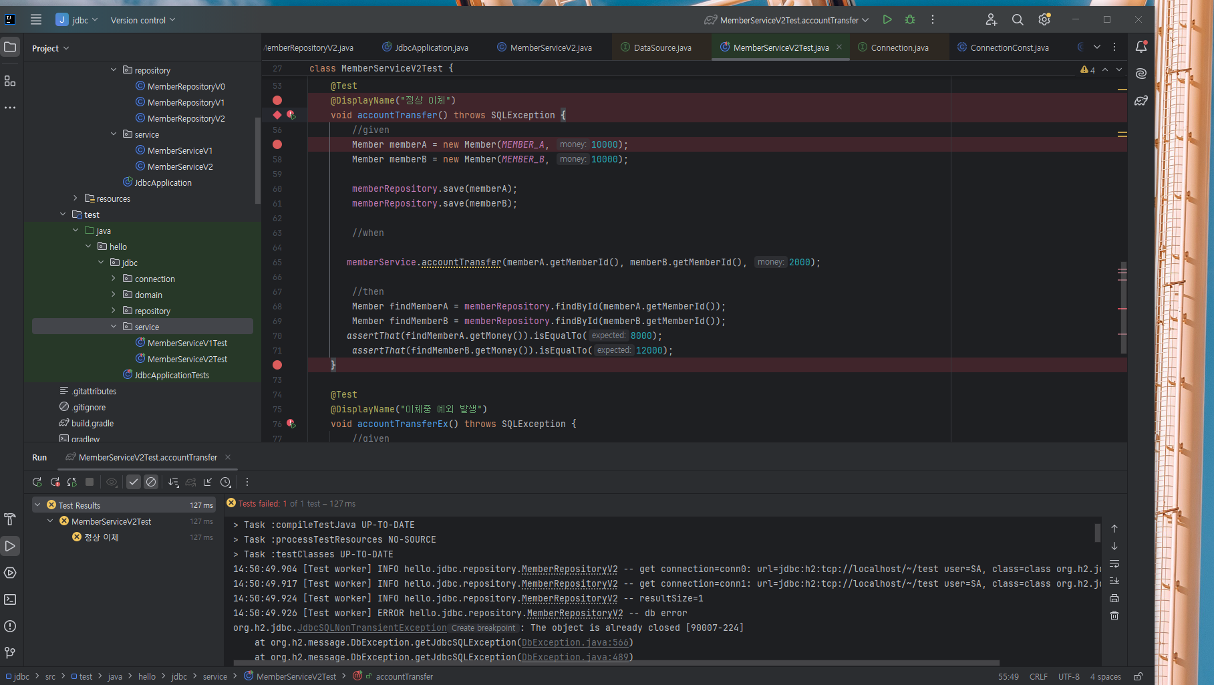Image resolution: width=1214 pixels, height=685 pixels.
Task: Clear console output with trash icon
Action: click(x=1114, y=615)
